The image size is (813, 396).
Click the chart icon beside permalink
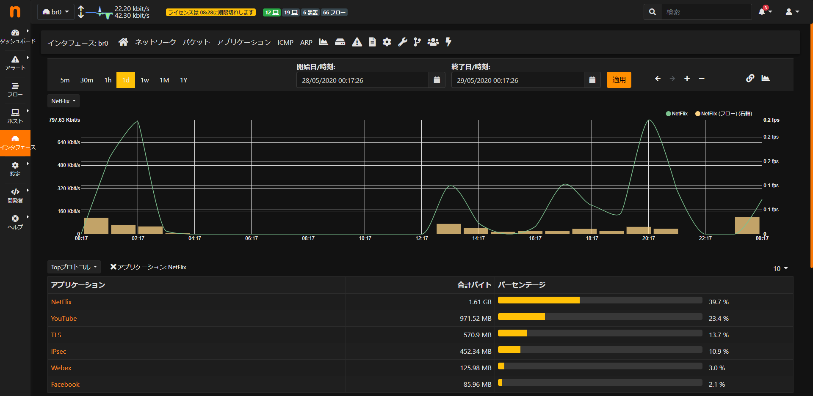pos(766,78)
